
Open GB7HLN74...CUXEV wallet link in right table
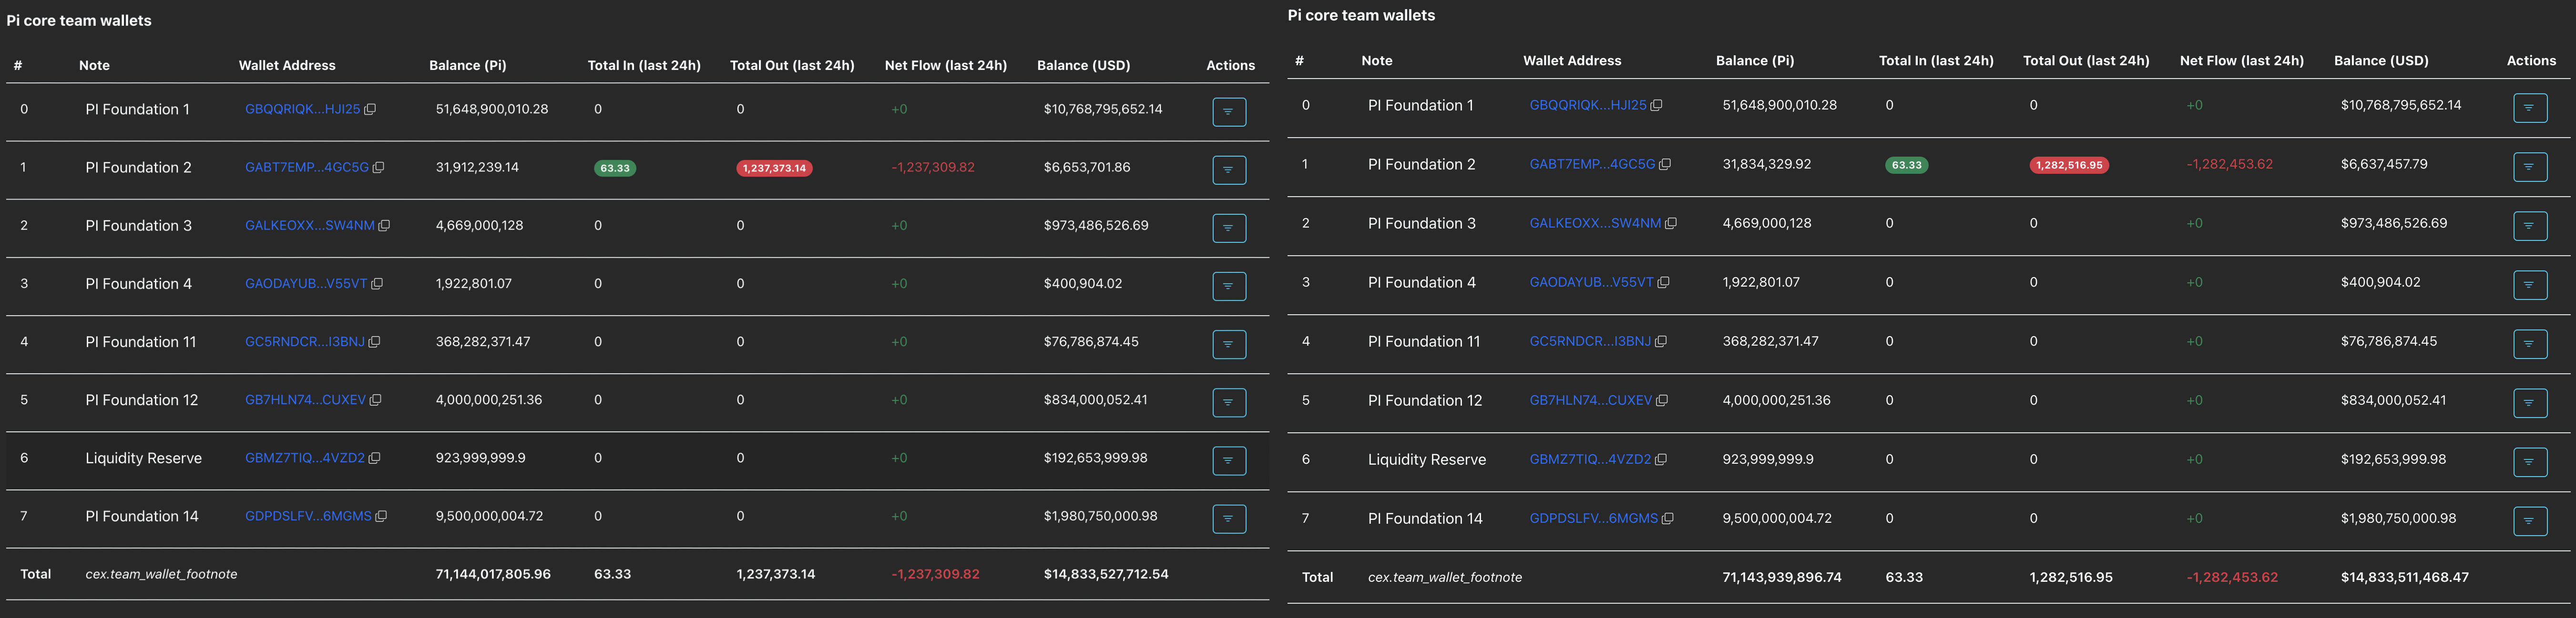pos(1590,400)
